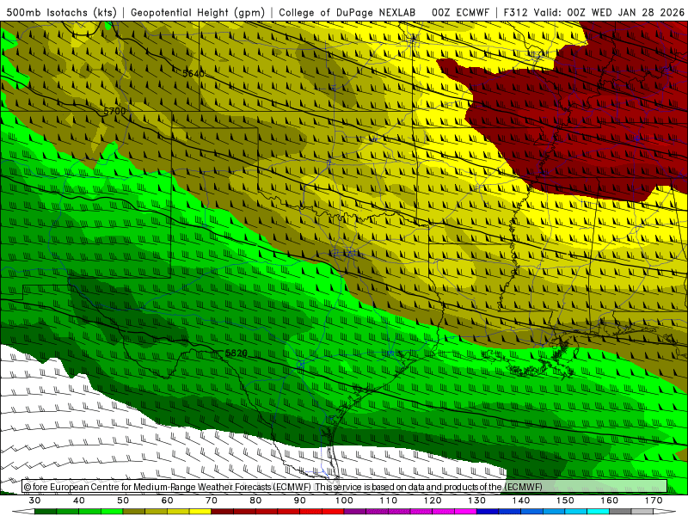The height and width of the screenshot is (516, 688).
Task: Click 'F312 Valid: 00Z WED JAN 28 2026'
Action: pyautogui.click(x=593, y=13)
